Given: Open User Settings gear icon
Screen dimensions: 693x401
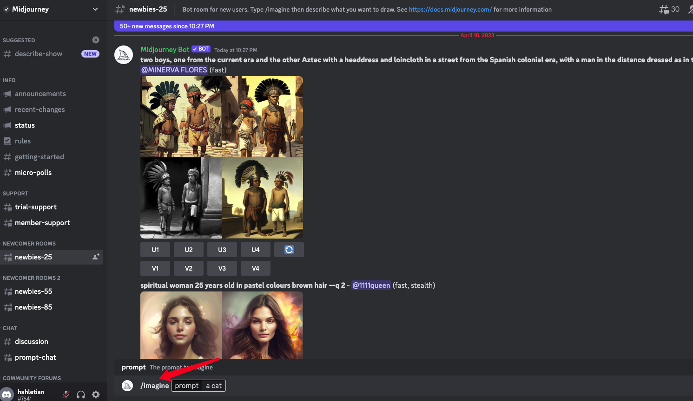Looking at the screenshot, I should point(96,395).
